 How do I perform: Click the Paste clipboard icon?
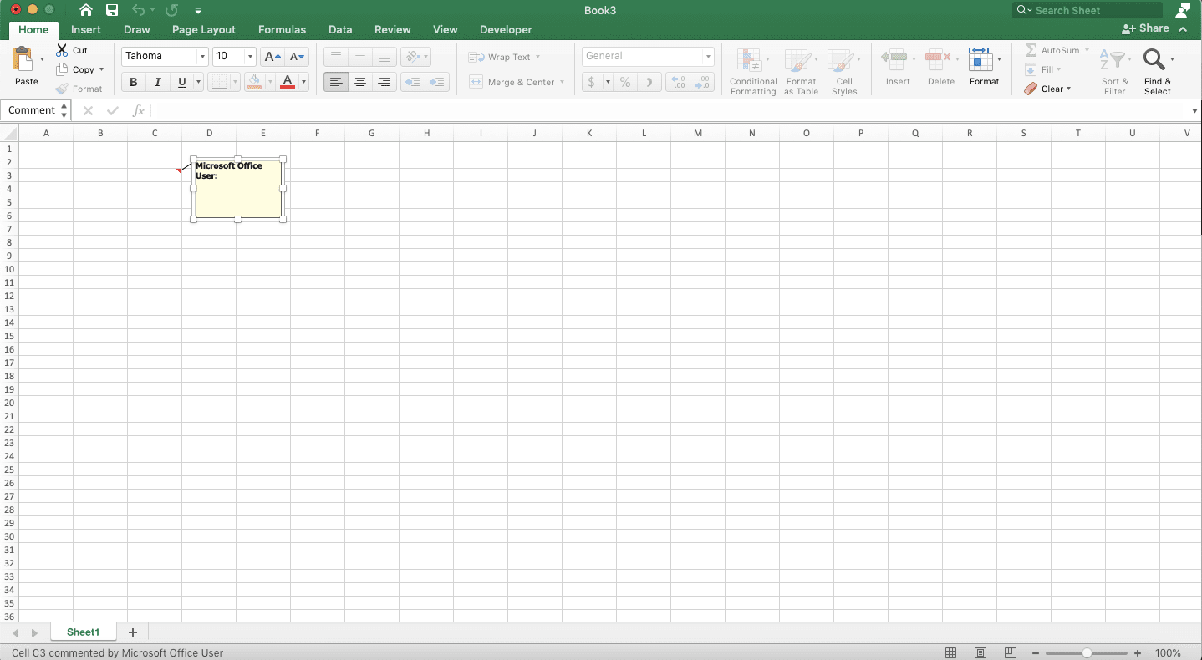click(x=23, y=58)
